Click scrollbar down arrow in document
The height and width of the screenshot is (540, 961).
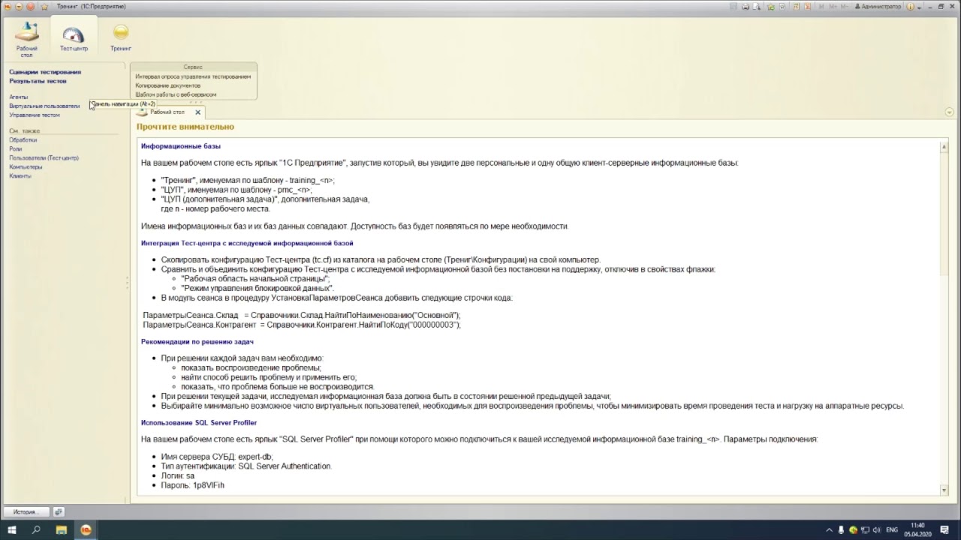pos(944,490)
